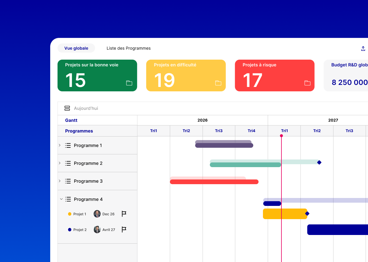Click the yellow status dot of Projet 1
The image size is (368, 262).
[70, 214]
